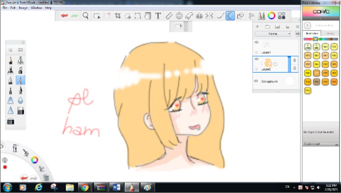Select the pencil brush in the brush palette

click(x=10, y=60)
